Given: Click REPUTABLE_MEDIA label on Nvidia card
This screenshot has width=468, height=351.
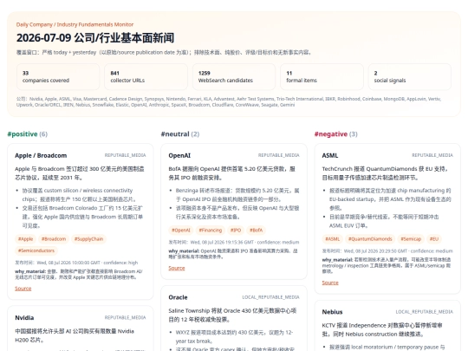Looking at the screenshot, I should click(125, 317).
